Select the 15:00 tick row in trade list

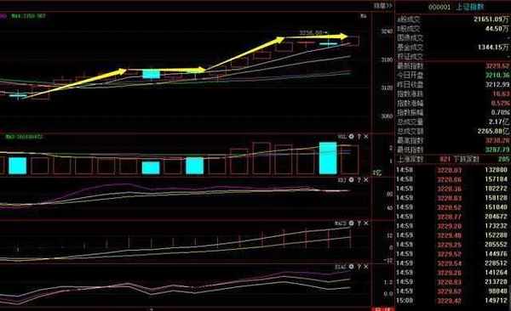tap(453, 301)
